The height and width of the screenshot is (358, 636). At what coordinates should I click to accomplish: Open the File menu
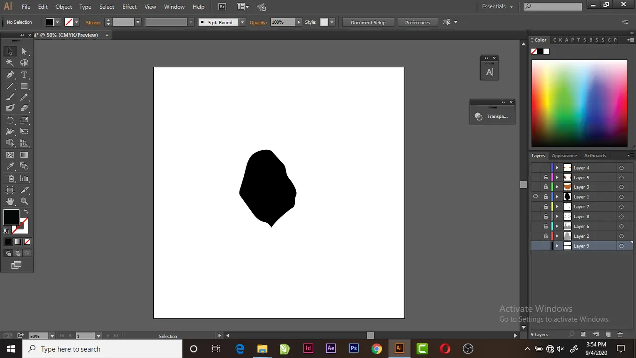click(26, 7)
